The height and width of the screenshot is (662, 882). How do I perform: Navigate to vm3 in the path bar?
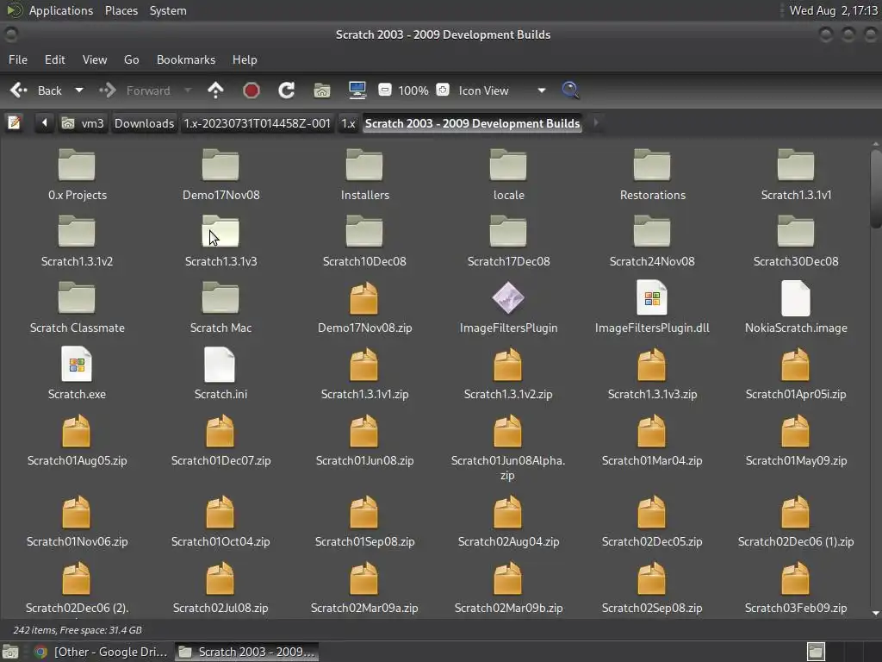[84, 123]
